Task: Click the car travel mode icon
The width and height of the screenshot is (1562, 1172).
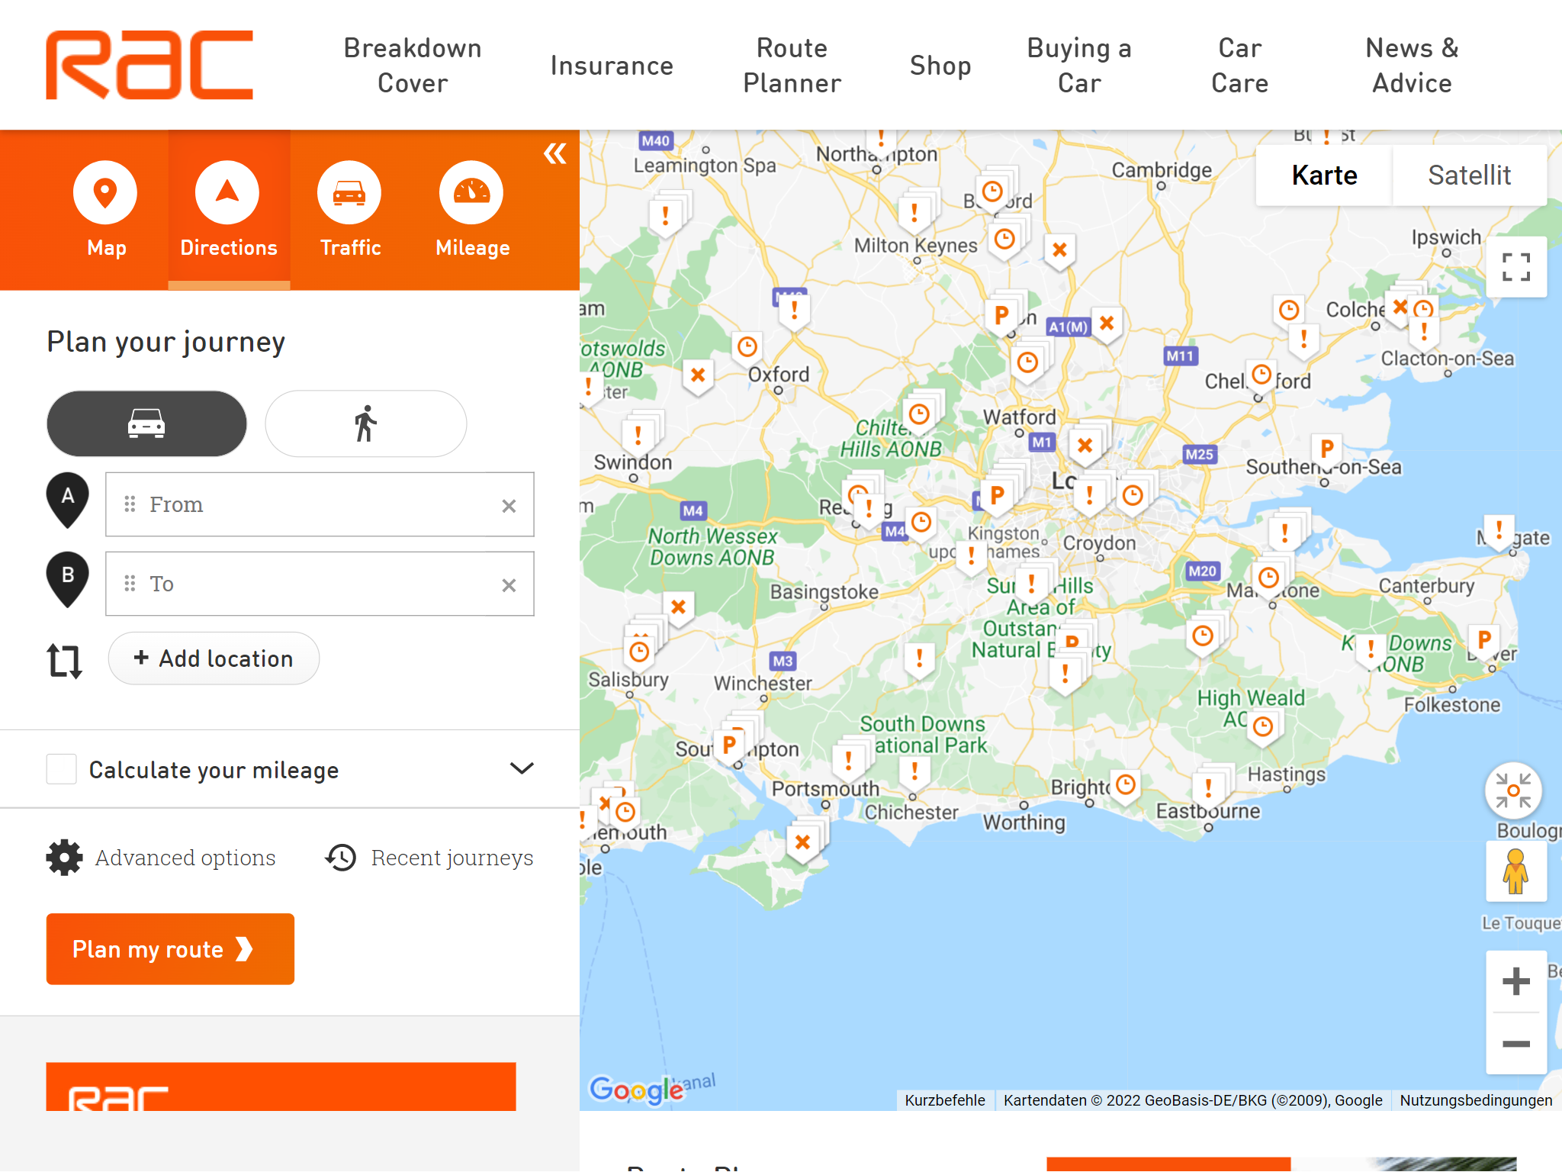Action: pos(146,422)
